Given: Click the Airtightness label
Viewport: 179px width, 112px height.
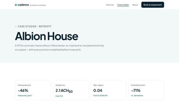Looking at the screenshot, I should [x=60, y=85].
